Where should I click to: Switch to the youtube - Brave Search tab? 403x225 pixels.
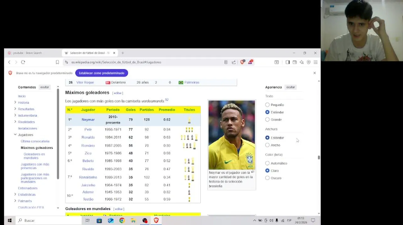(27, 53)
